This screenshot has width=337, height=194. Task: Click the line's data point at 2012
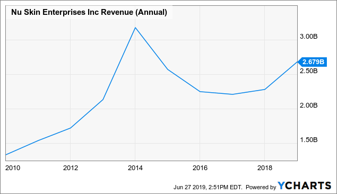[71, 128]
